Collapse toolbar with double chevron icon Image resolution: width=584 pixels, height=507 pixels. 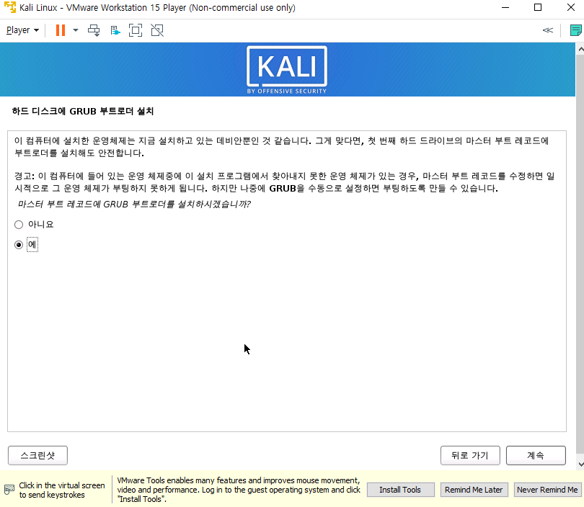(x=547, y=30)
